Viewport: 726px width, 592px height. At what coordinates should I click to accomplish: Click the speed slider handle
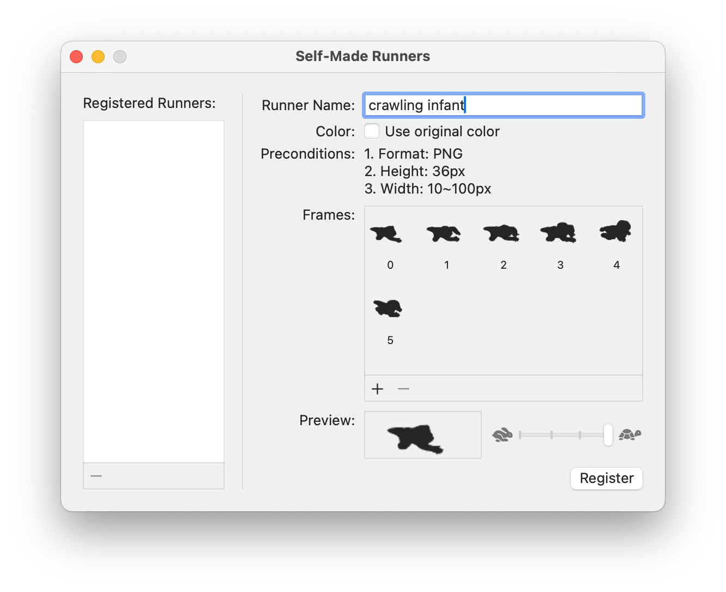608,435
